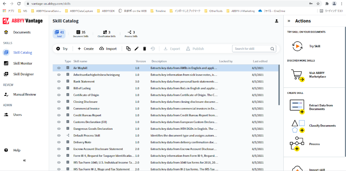
Task: Toggle eye icon for Default Process Skill
Action: pos(59,135)
